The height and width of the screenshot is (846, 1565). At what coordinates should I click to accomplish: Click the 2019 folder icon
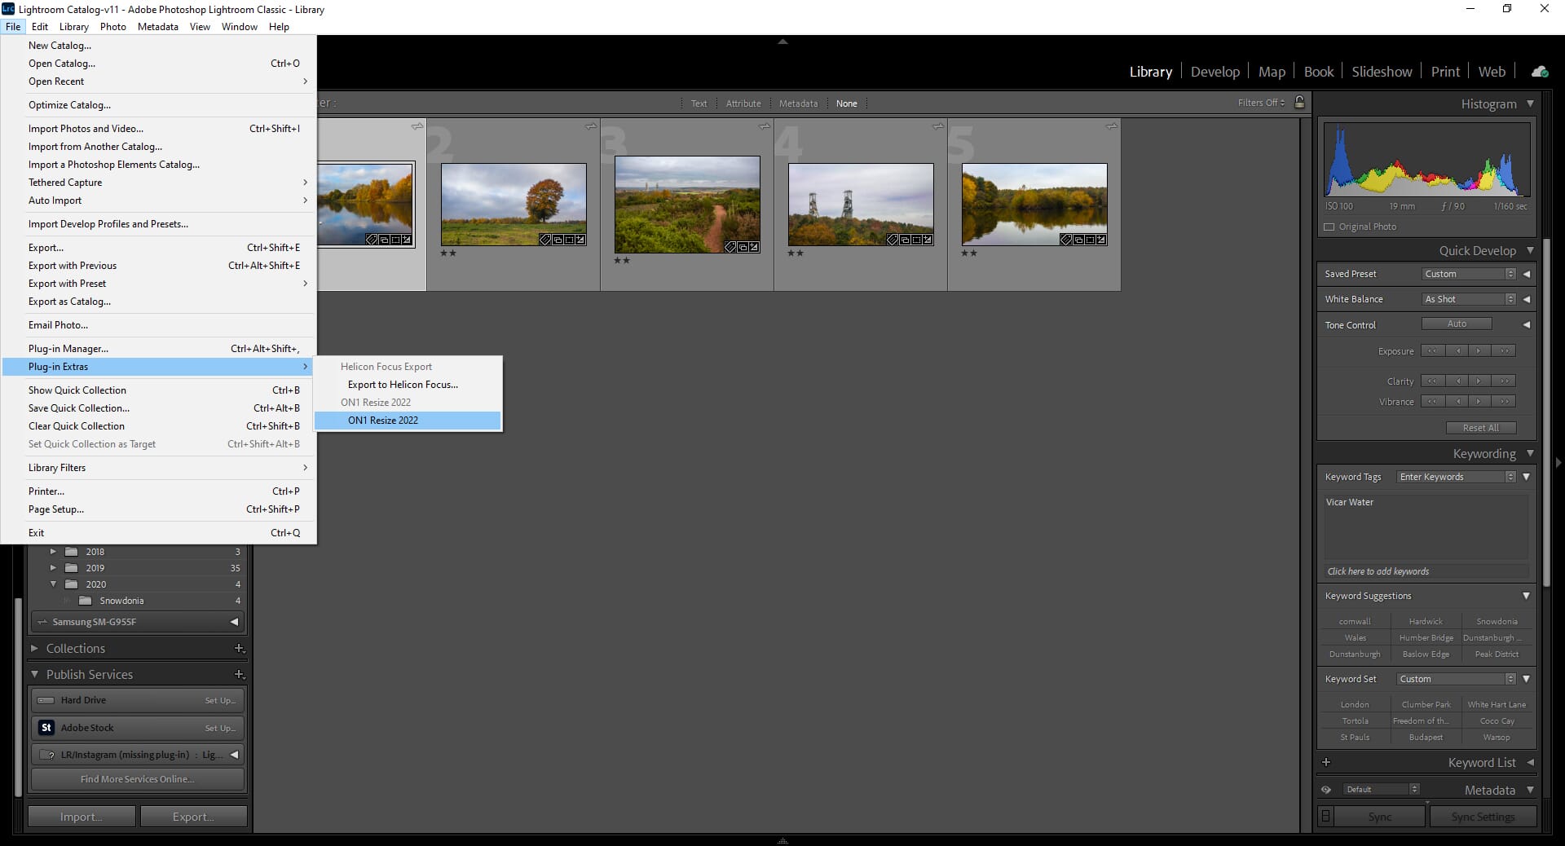pyautogui.click(x=72, y=568)
